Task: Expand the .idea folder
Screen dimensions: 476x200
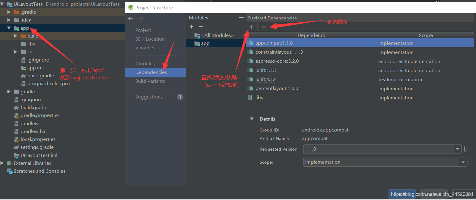Action: pos(9,20)
